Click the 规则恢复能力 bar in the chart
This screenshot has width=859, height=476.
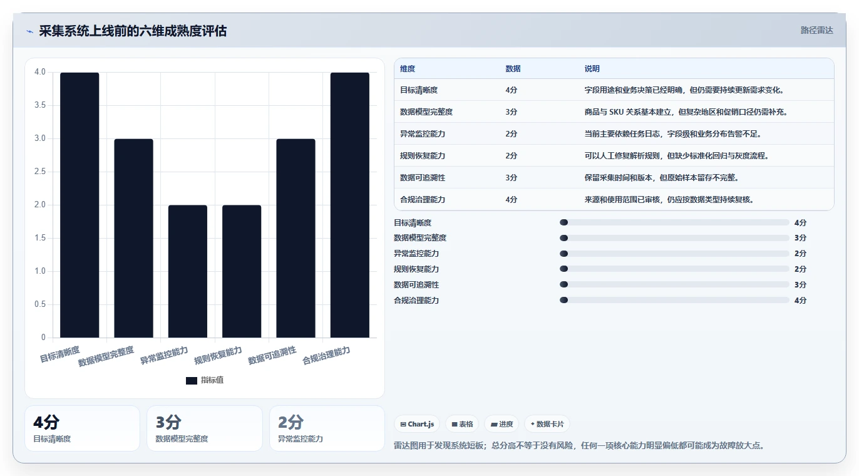point(242,271)
